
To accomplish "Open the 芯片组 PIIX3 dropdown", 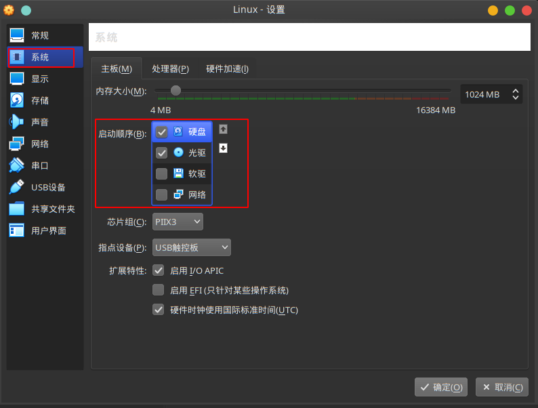I will pos(178,222).
